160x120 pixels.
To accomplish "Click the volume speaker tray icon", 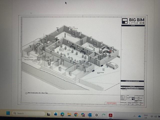I will tap(155, 116).
